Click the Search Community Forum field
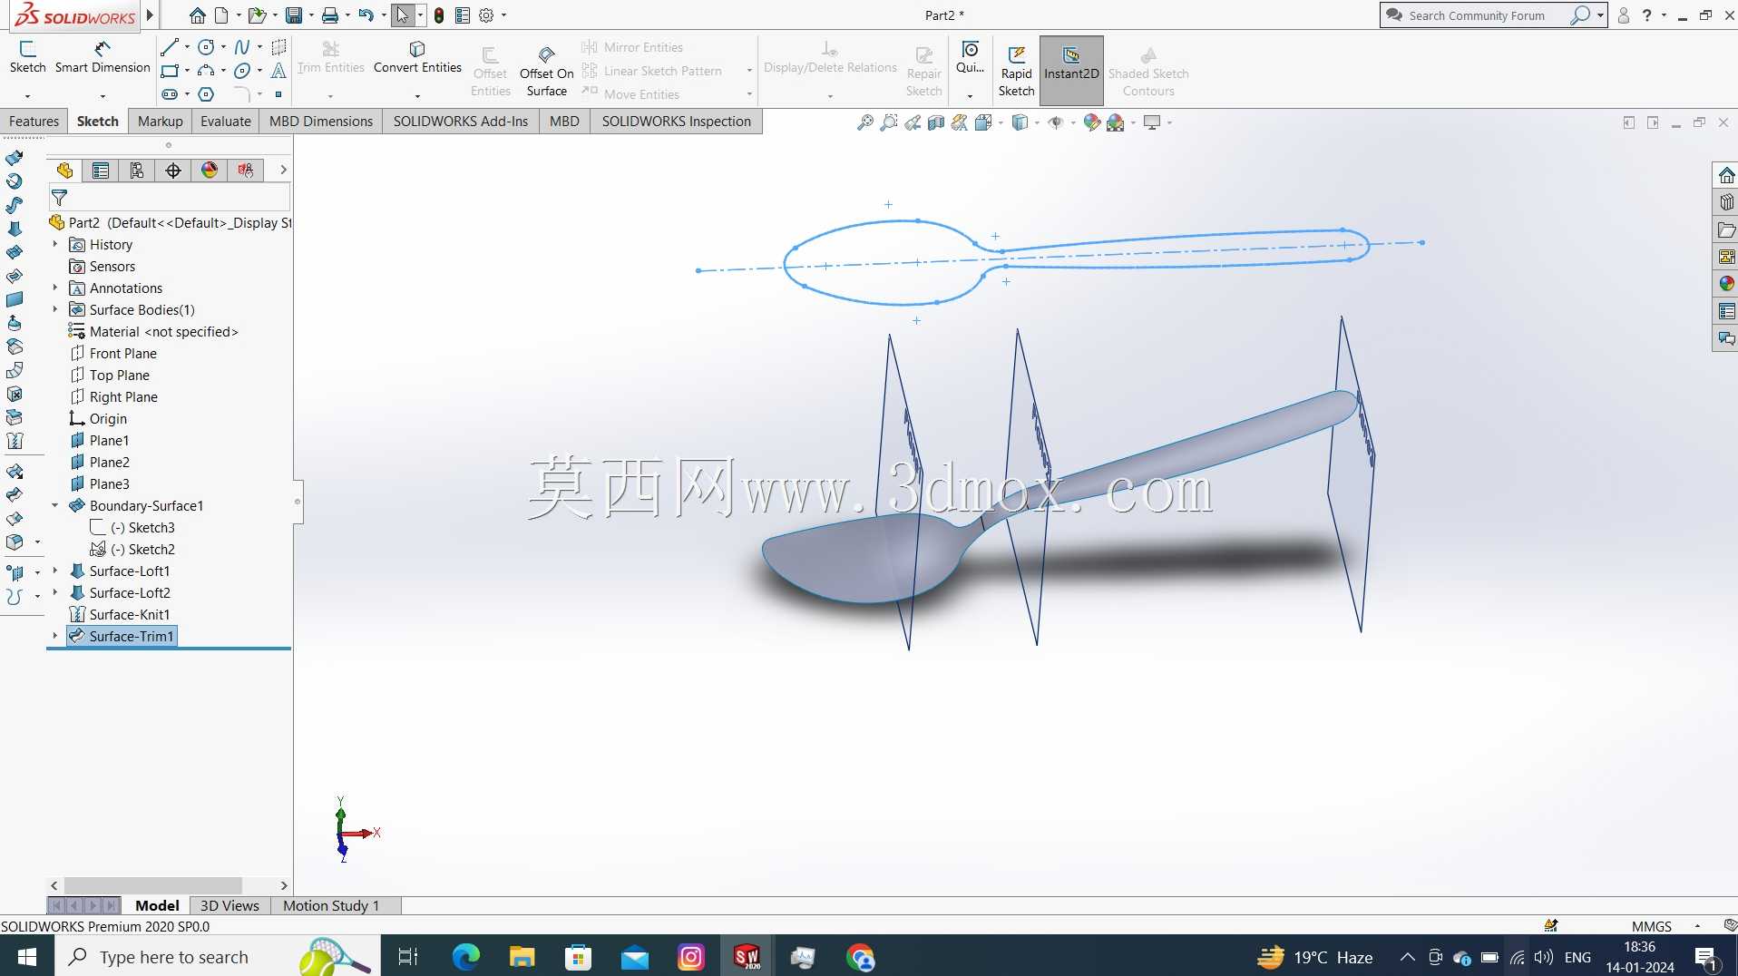Image resolution: width=1738 pixels, height=976 pixels. click(1479, 15)
